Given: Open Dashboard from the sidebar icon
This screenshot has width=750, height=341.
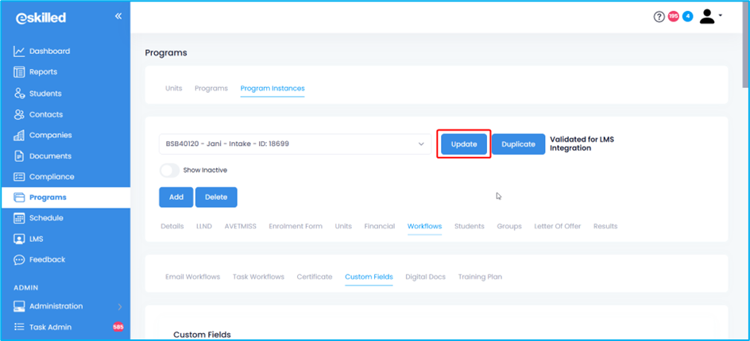Looking at the screenshot, I should [x=20, y=52].
